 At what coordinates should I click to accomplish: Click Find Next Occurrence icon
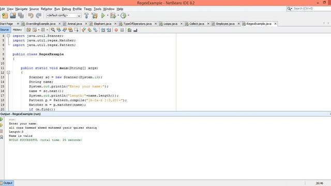coord(65,30)
